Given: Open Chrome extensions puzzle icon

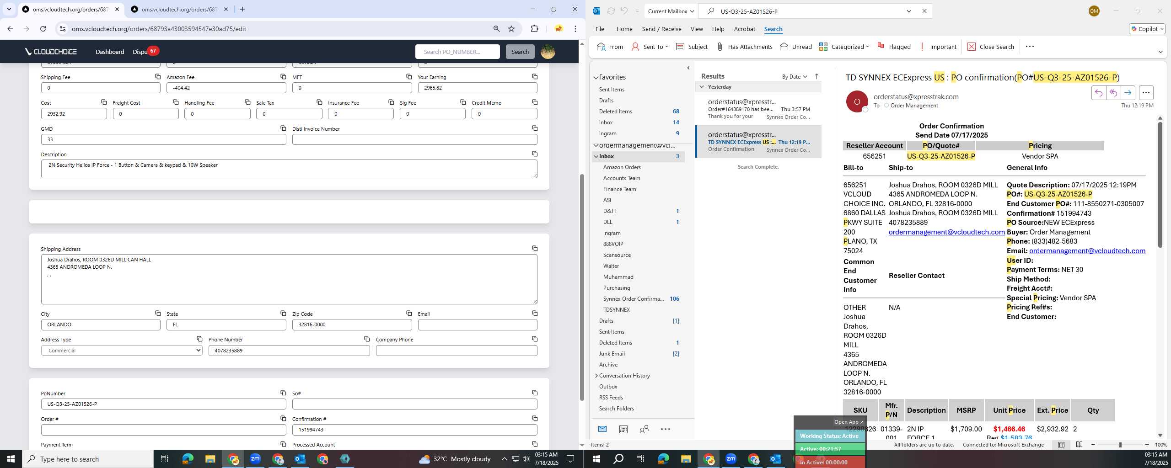Looking at the screenshot, I should tap(534, 29).
